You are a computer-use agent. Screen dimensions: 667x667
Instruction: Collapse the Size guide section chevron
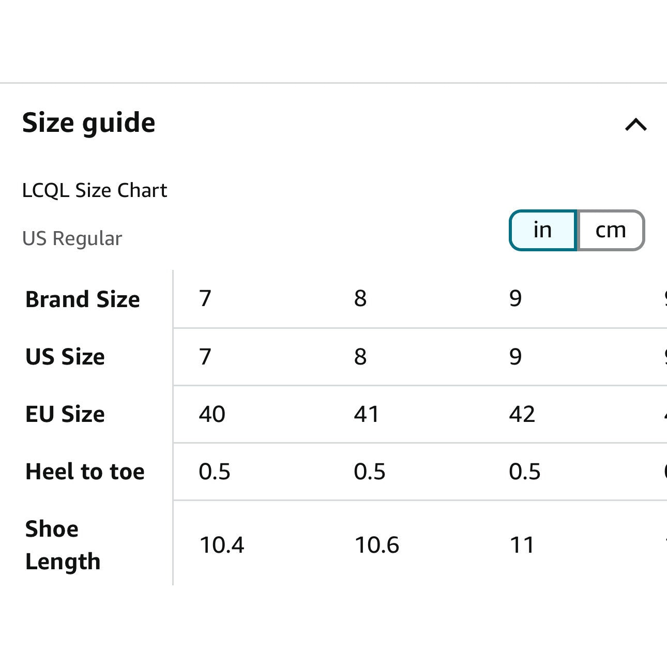[x=635, y=125]
